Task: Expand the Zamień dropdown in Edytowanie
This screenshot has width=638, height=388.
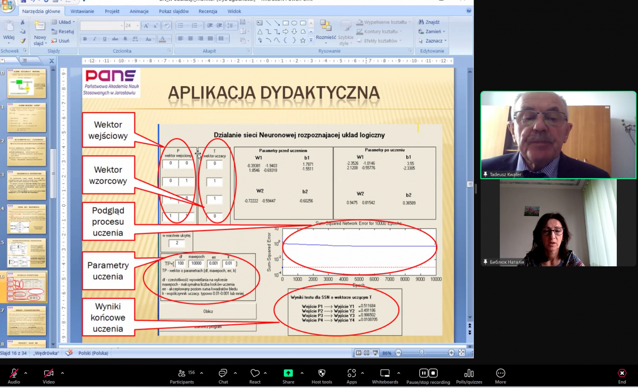Action: point(444,31)
